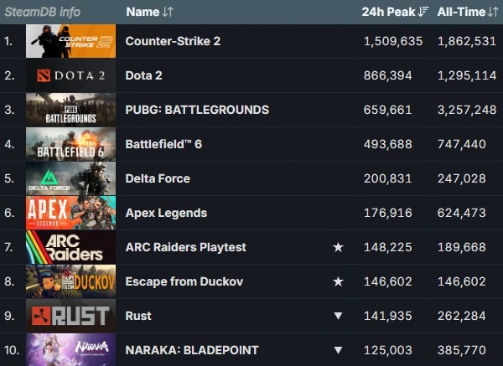The image size is (503, 366).
Task: Click down triangle beside NARAKA: BLADEPOINT
Action: (x=339, y=350)
